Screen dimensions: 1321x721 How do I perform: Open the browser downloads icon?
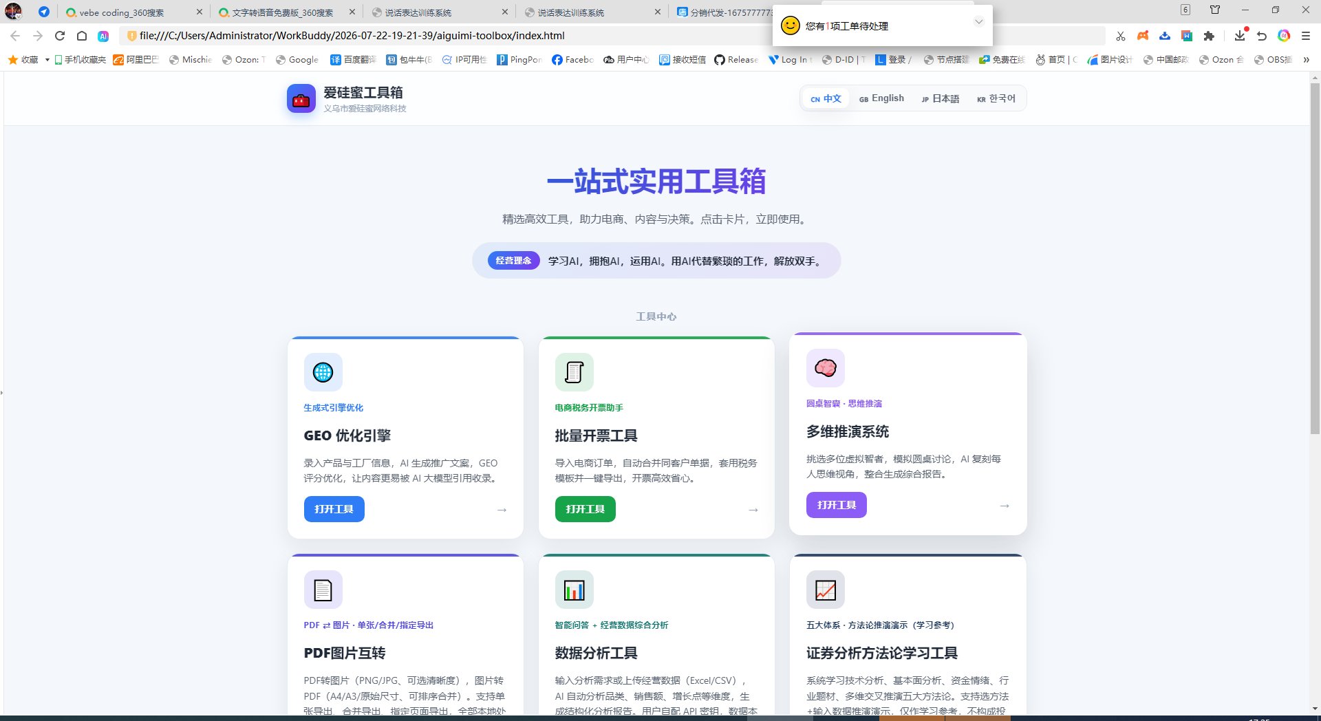[1239, 36]
